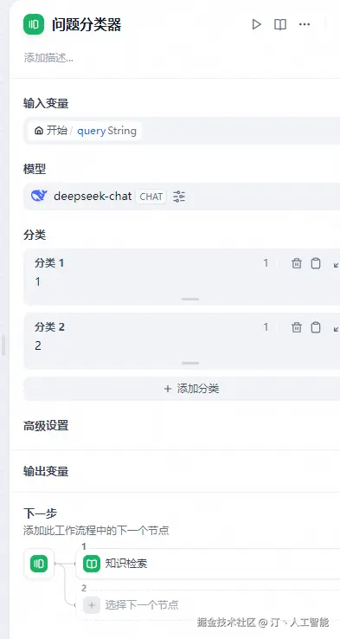Image resolution: width=340 pixels, height=639 pixels.
Task: Delete 分类 2 with trash icon
Action: pos(297,327)
